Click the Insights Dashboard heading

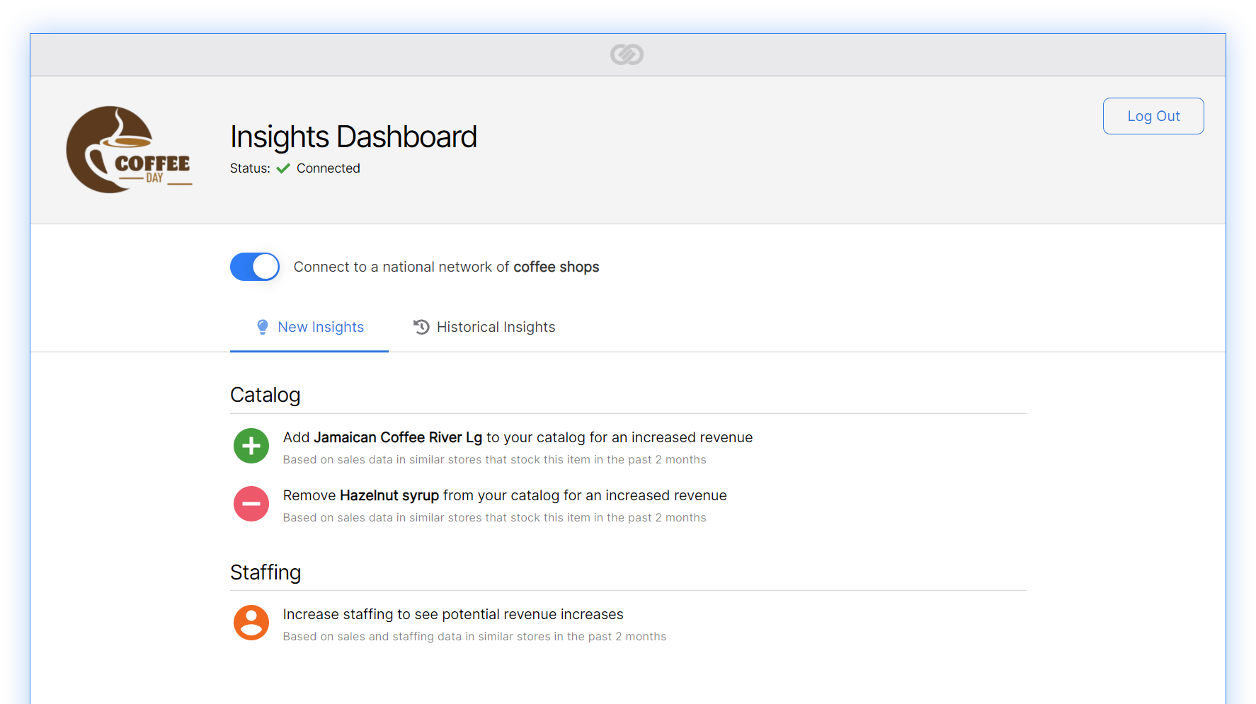[x=353, y=137]
